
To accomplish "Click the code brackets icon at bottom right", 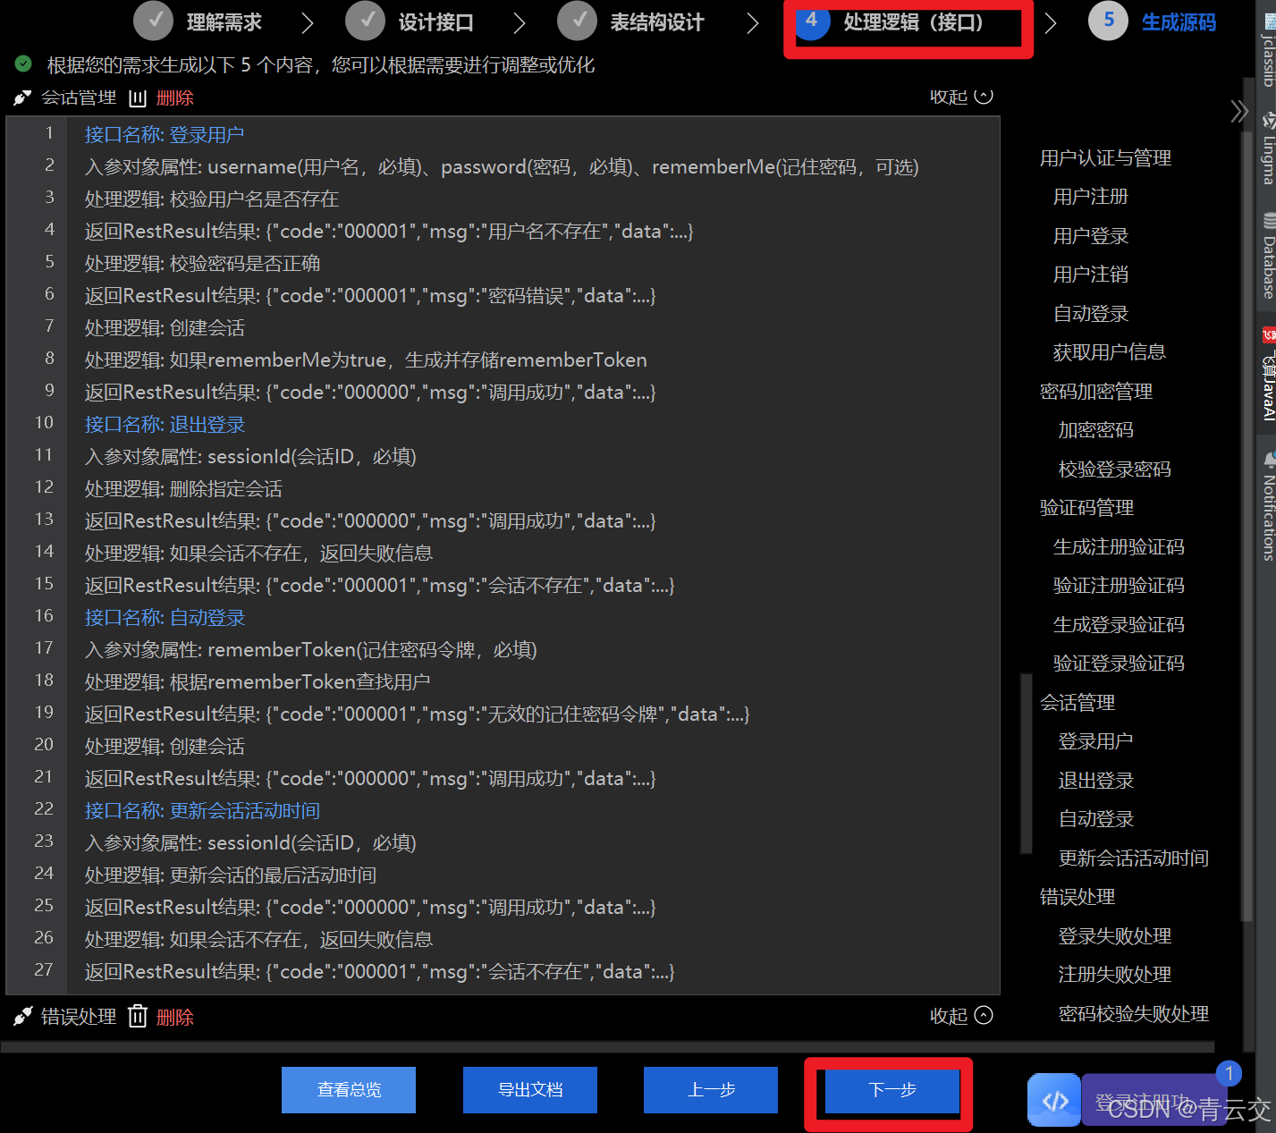I will 1054,1100.
